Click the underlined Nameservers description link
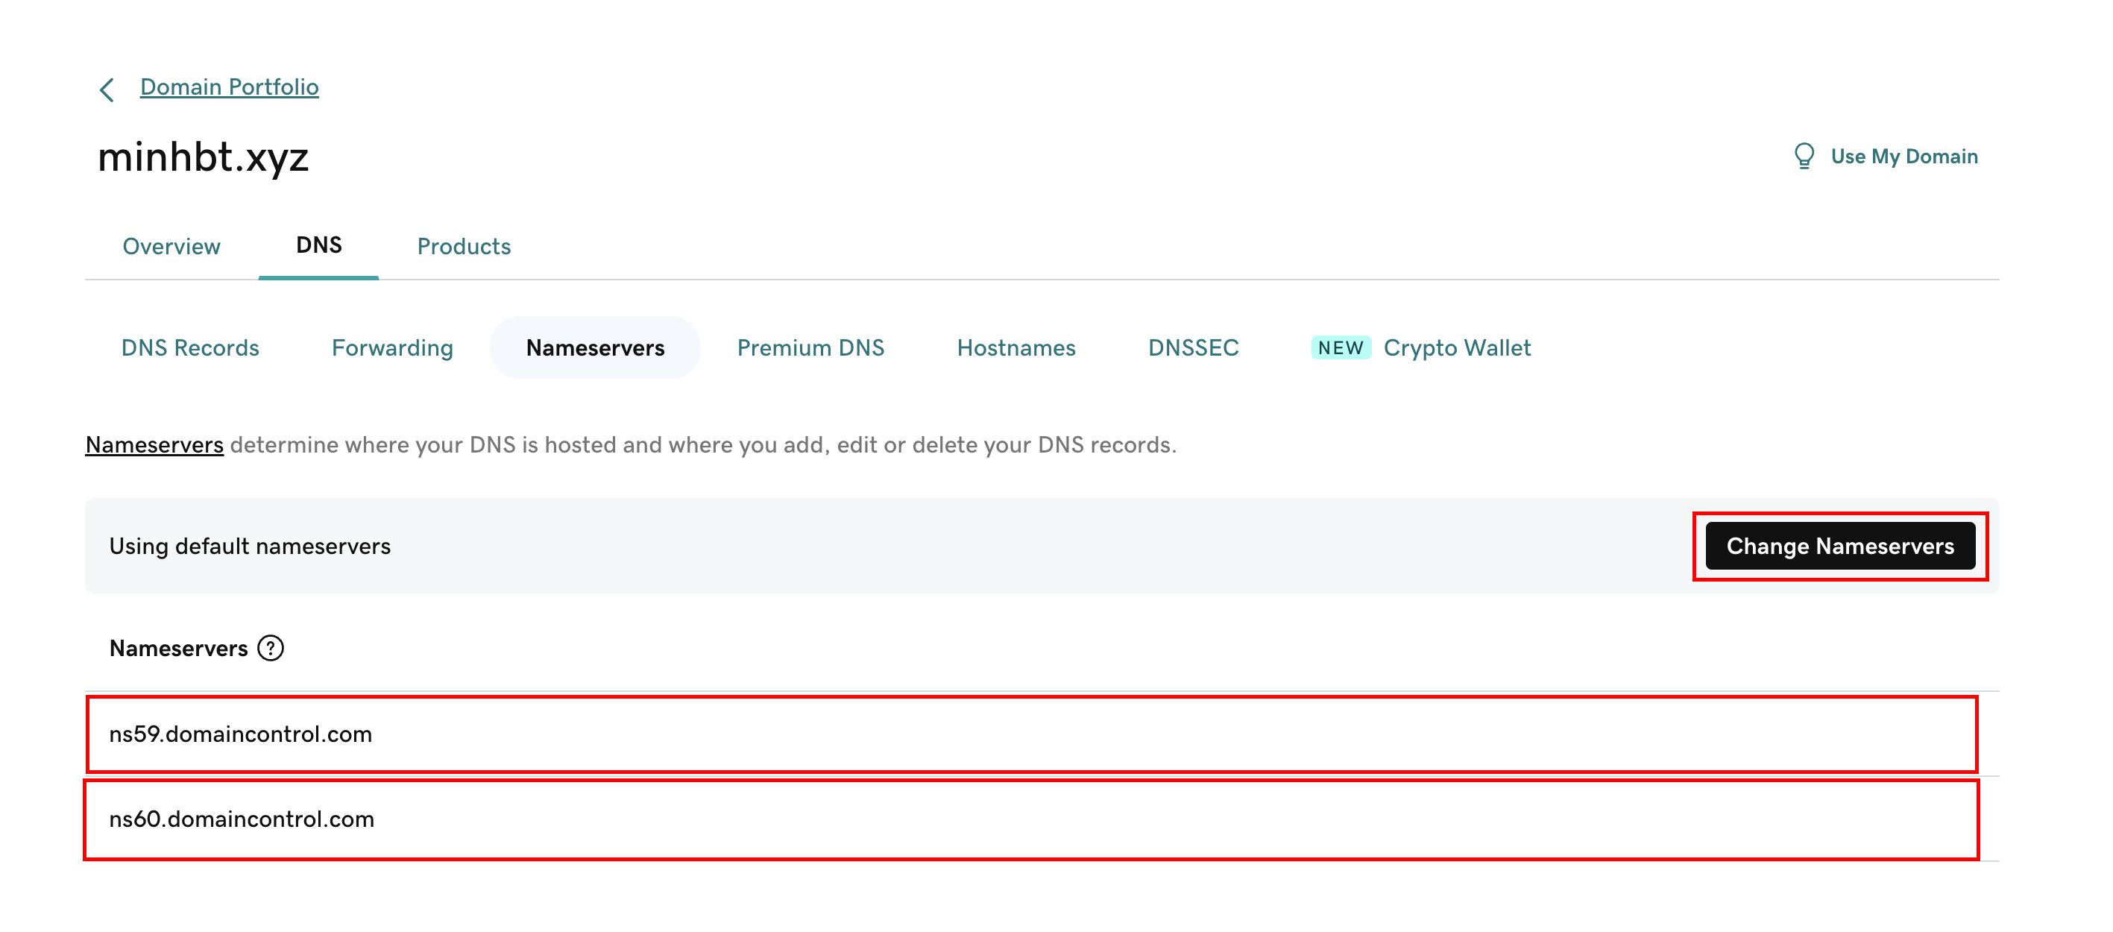The height and width of the screenshot is (932, 2113). click(x=154, y=444)
